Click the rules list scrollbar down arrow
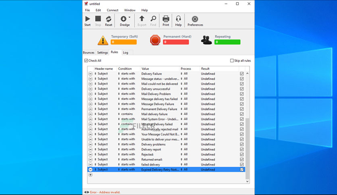Screen dimensions: 337x195 tap(248, 181)
